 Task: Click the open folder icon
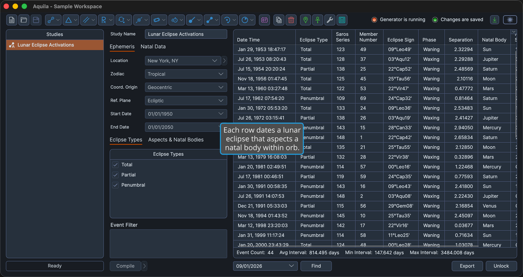point(24,20)
